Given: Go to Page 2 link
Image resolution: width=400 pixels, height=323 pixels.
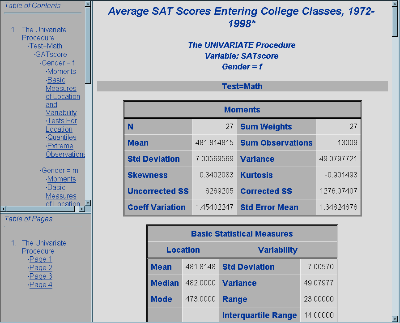Looking at the screenshot, I should 41,267.
